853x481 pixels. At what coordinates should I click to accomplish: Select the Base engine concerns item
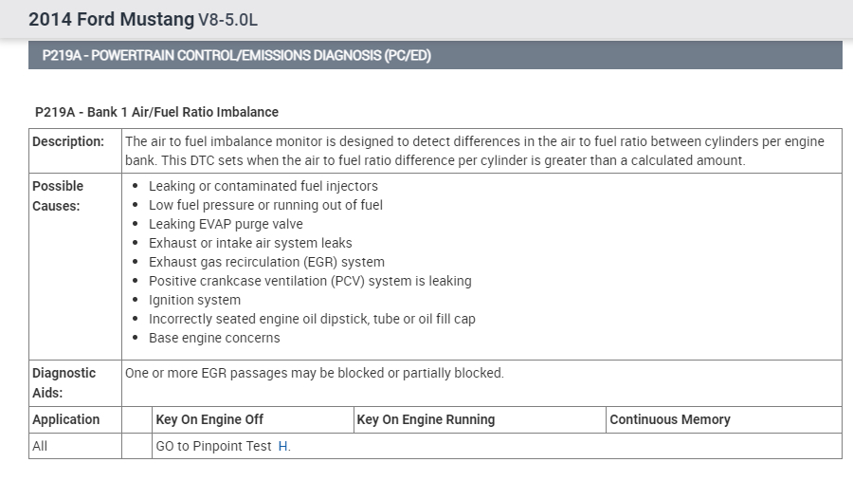pos(214,338)
